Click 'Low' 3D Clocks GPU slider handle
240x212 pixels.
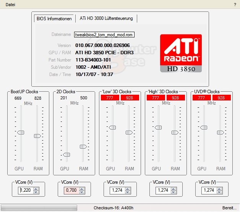click(x=112, y=128)
